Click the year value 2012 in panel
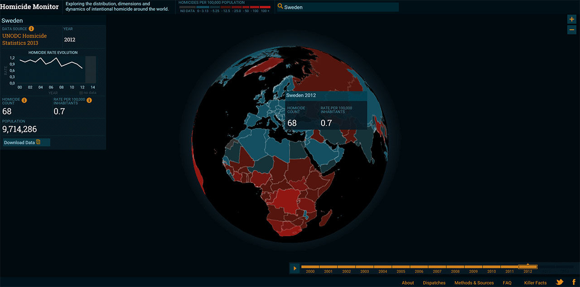Screen dimensions: 580x287 tap(70, 40)
